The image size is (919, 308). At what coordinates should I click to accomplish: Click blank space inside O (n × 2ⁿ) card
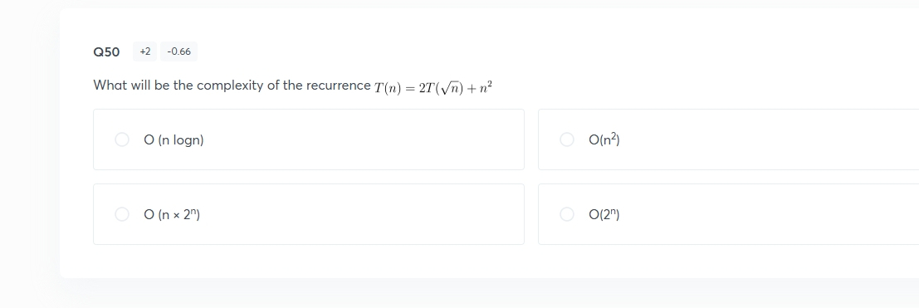364,214
